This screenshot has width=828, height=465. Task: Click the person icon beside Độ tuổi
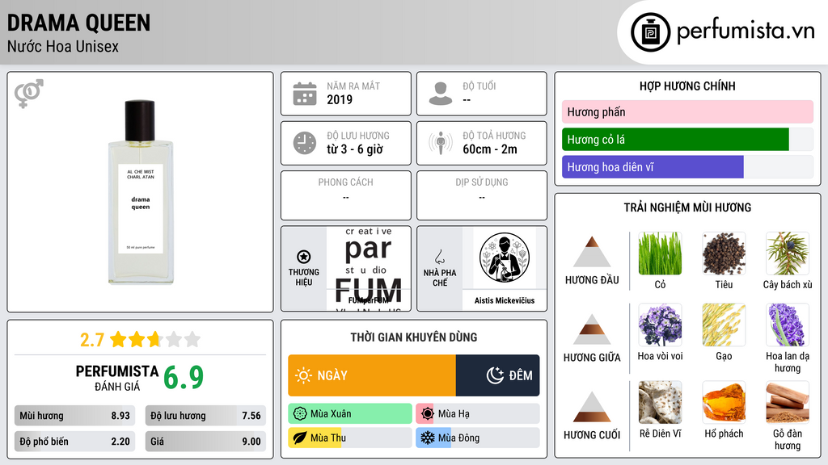(x=441, y=94)
